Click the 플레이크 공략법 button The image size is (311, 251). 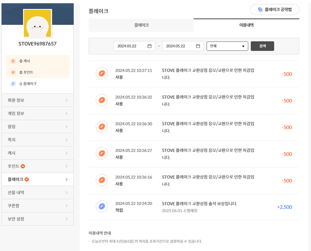coord(275,10)
